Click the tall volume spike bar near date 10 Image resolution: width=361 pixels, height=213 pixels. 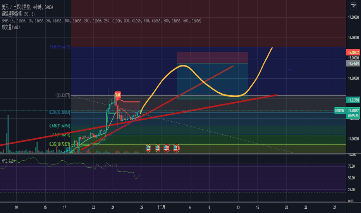point(8,134)
